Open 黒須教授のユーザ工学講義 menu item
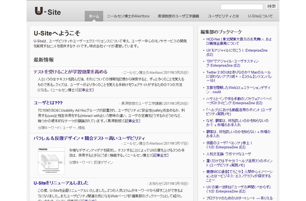Viewport: 306px width, 201px height. click(x=179, y=16)
